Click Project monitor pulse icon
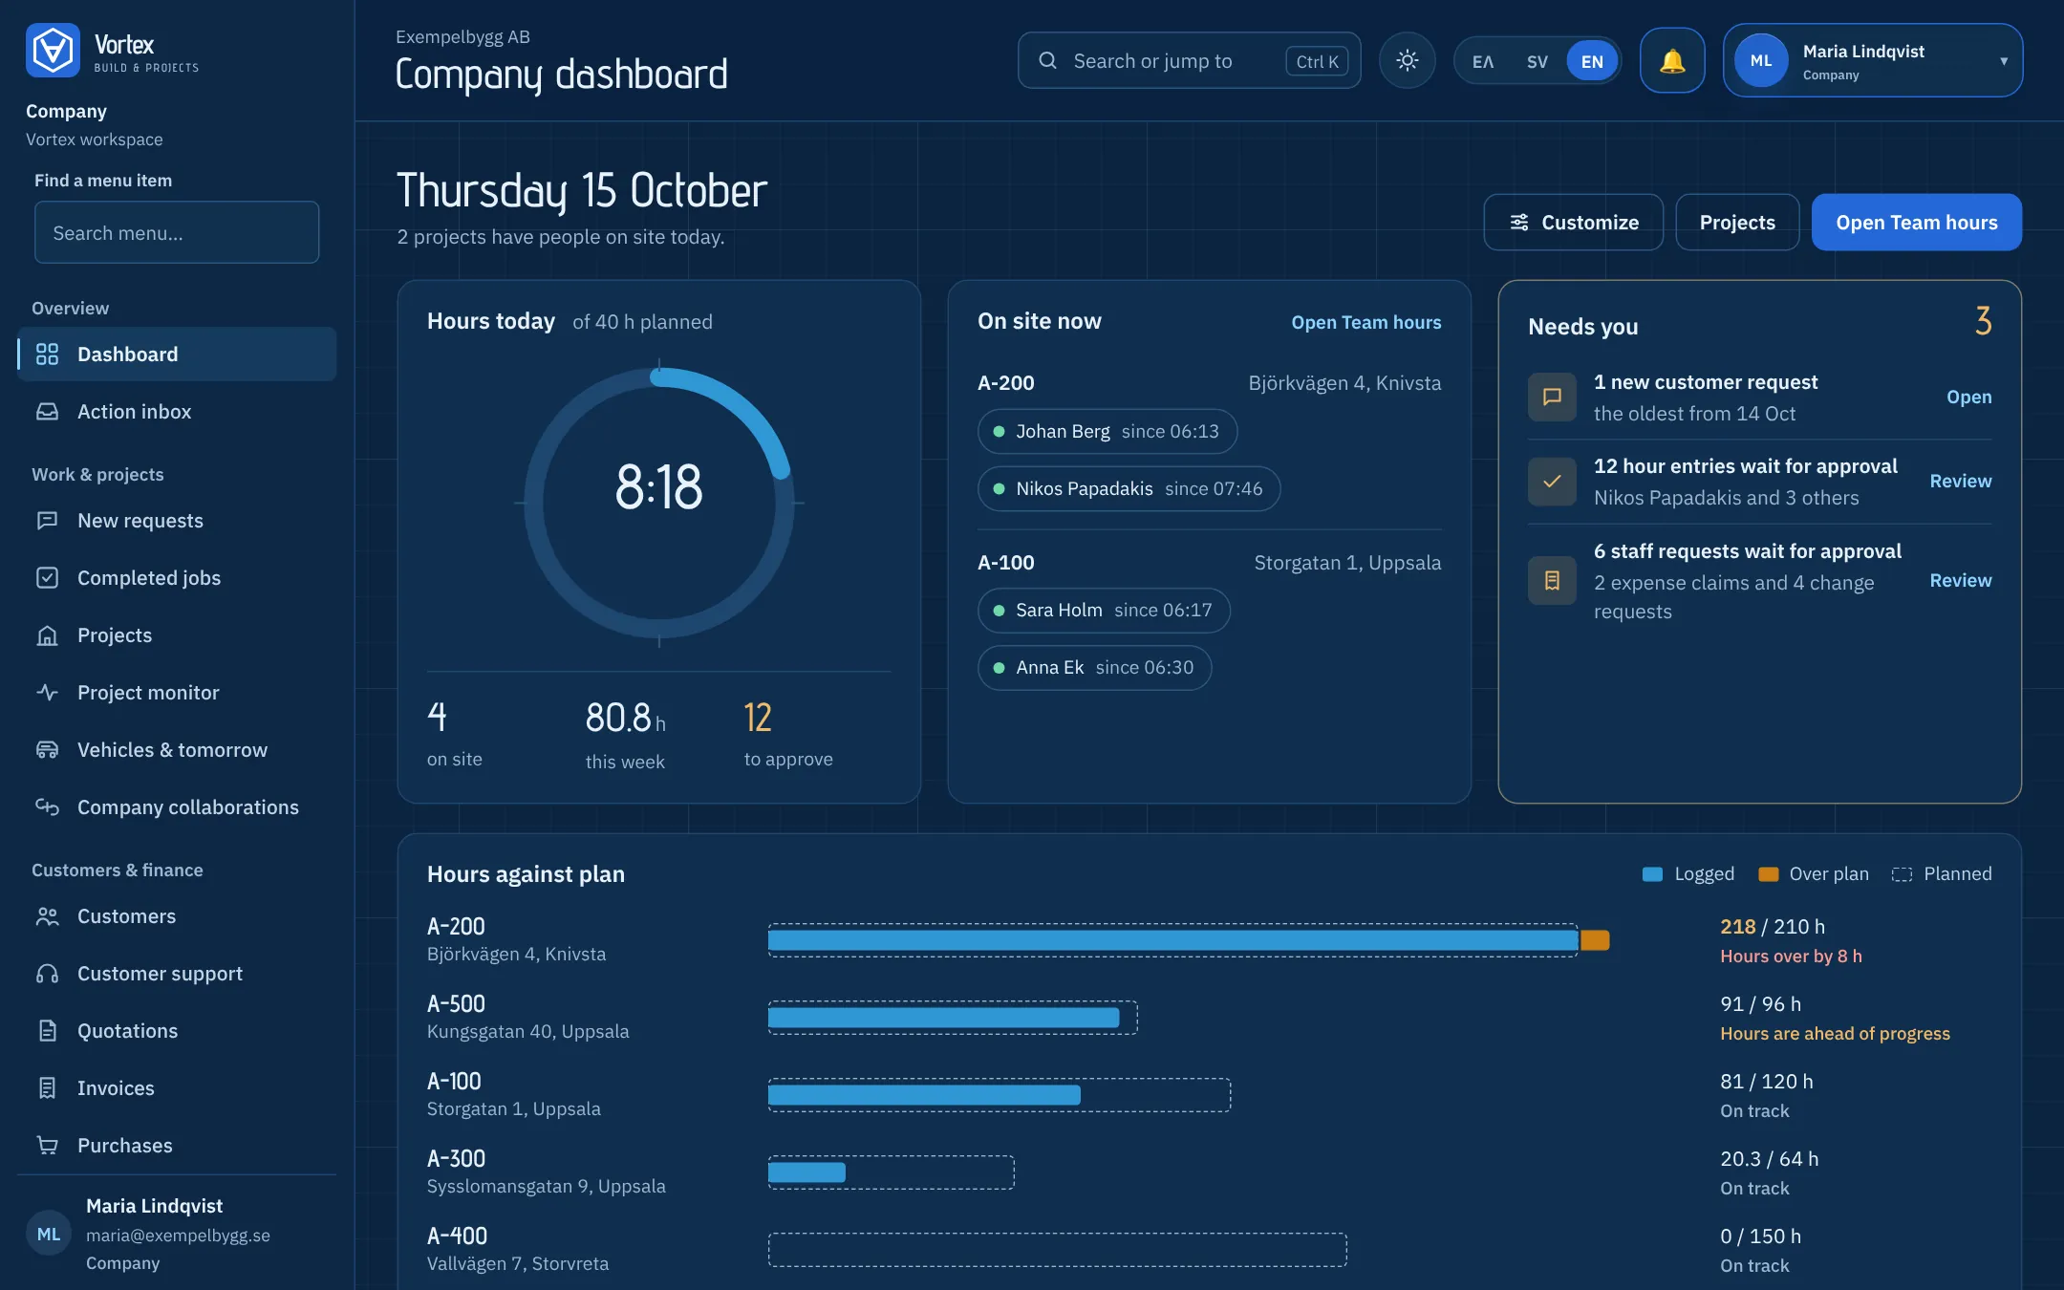 click(x=47, y=692)
